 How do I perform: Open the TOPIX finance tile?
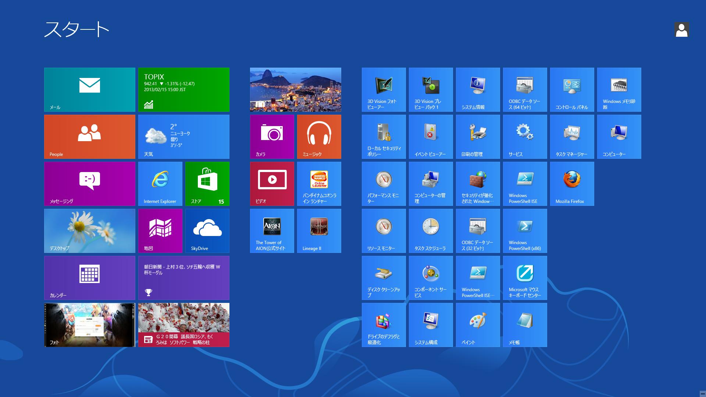click(183, 89)
